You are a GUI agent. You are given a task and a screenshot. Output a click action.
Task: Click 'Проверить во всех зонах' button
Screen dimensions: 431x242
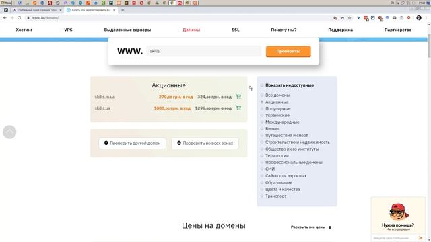(x=205, y=143)
